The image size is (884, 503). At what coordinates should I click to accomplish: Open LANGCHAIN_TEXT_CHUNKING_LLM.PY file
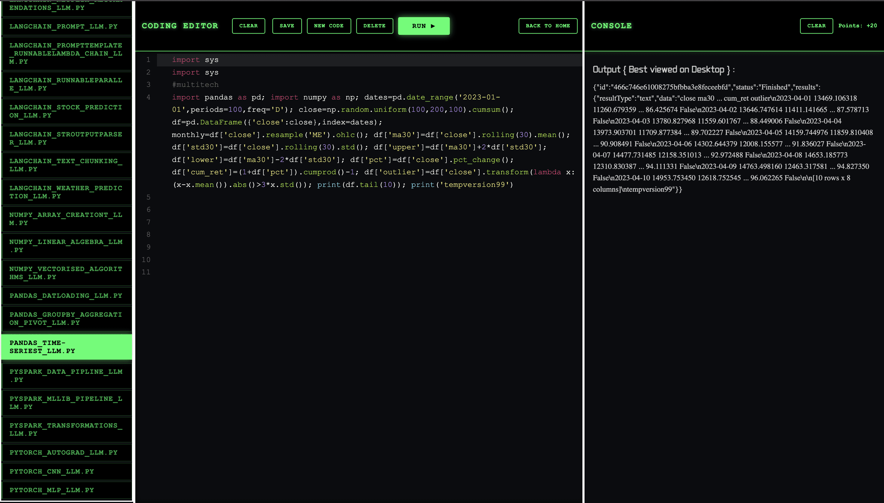point(67,165)
